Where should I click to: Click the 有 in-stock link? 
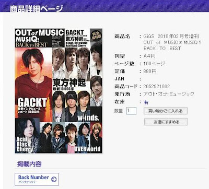[x=146, y=102]
